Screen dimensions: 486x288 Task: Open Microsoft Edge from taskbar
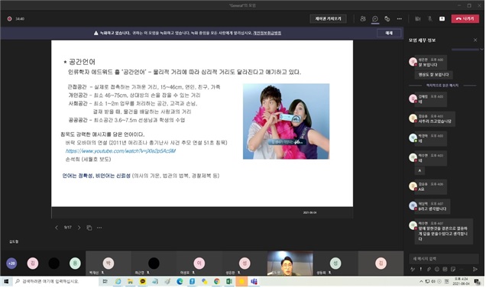tap(180, 281)
